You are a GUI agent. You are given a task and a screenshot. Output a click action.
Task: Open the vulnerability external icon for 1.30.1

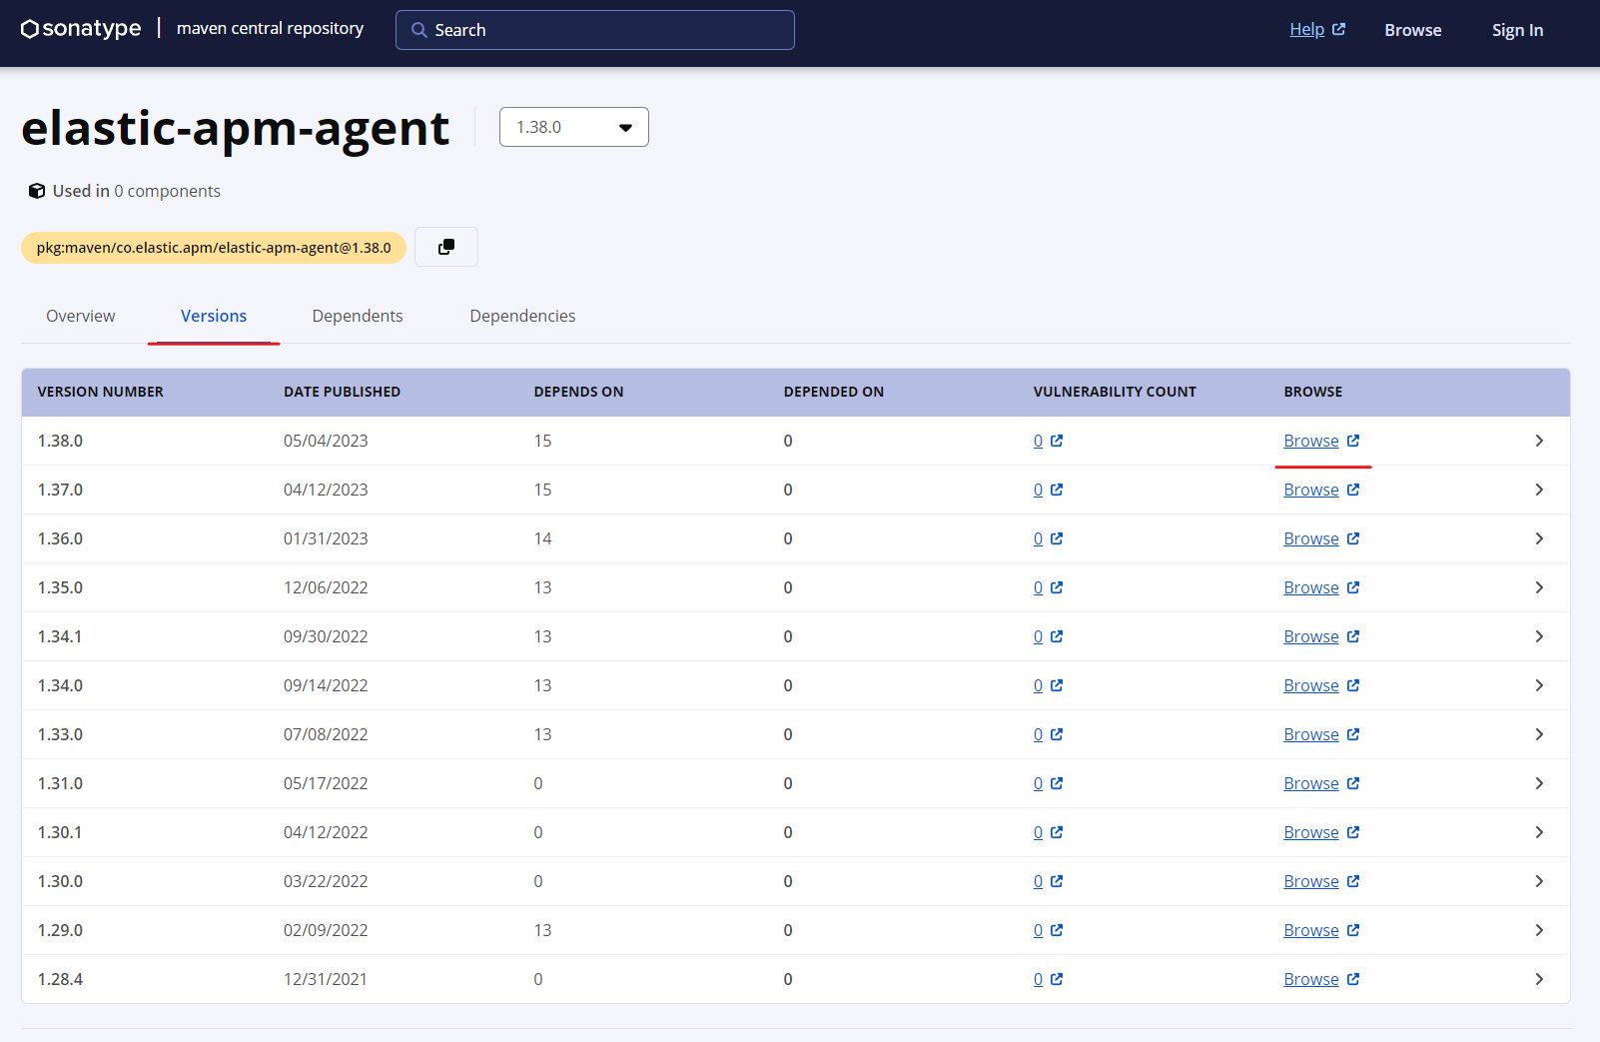1057,832
